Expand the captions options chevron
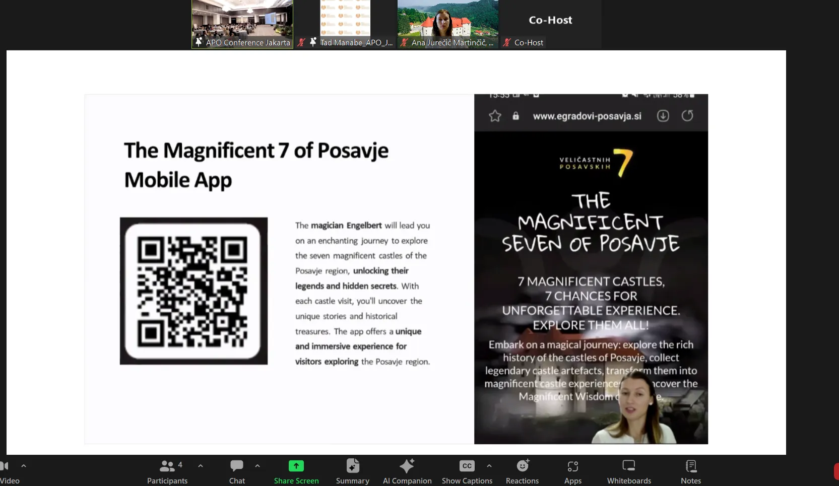839x486 pixels. pos(489,466)
